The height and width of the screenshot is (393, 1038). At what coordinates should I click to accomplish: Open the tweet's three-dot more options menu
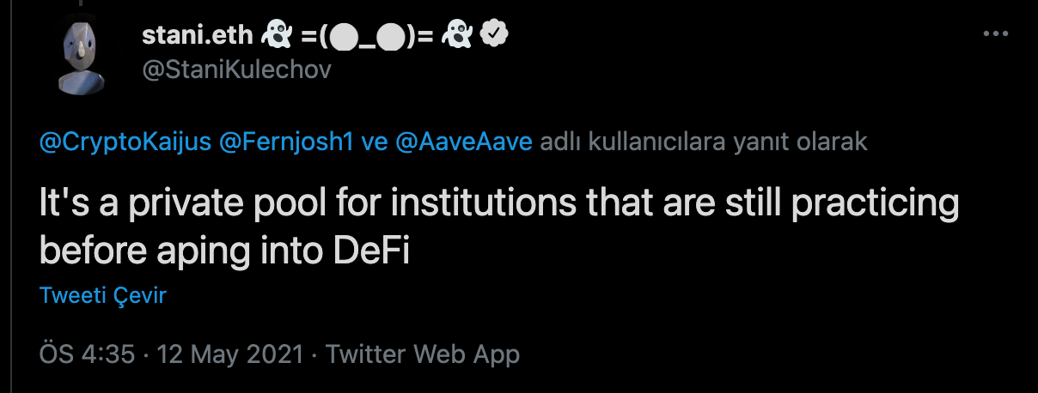point(994,33)
